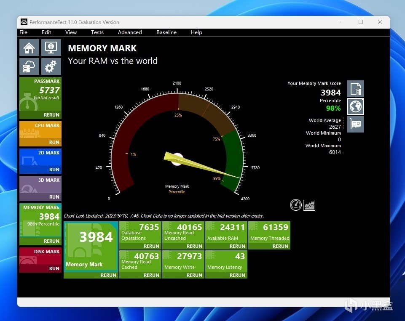Switch to the gauge dial view icon
405x321 pixels.
(296, 205)
